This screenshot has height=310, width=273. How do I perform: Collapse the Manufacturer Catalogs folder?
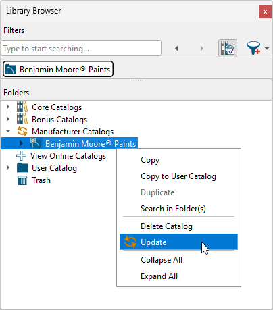[8, 131]
